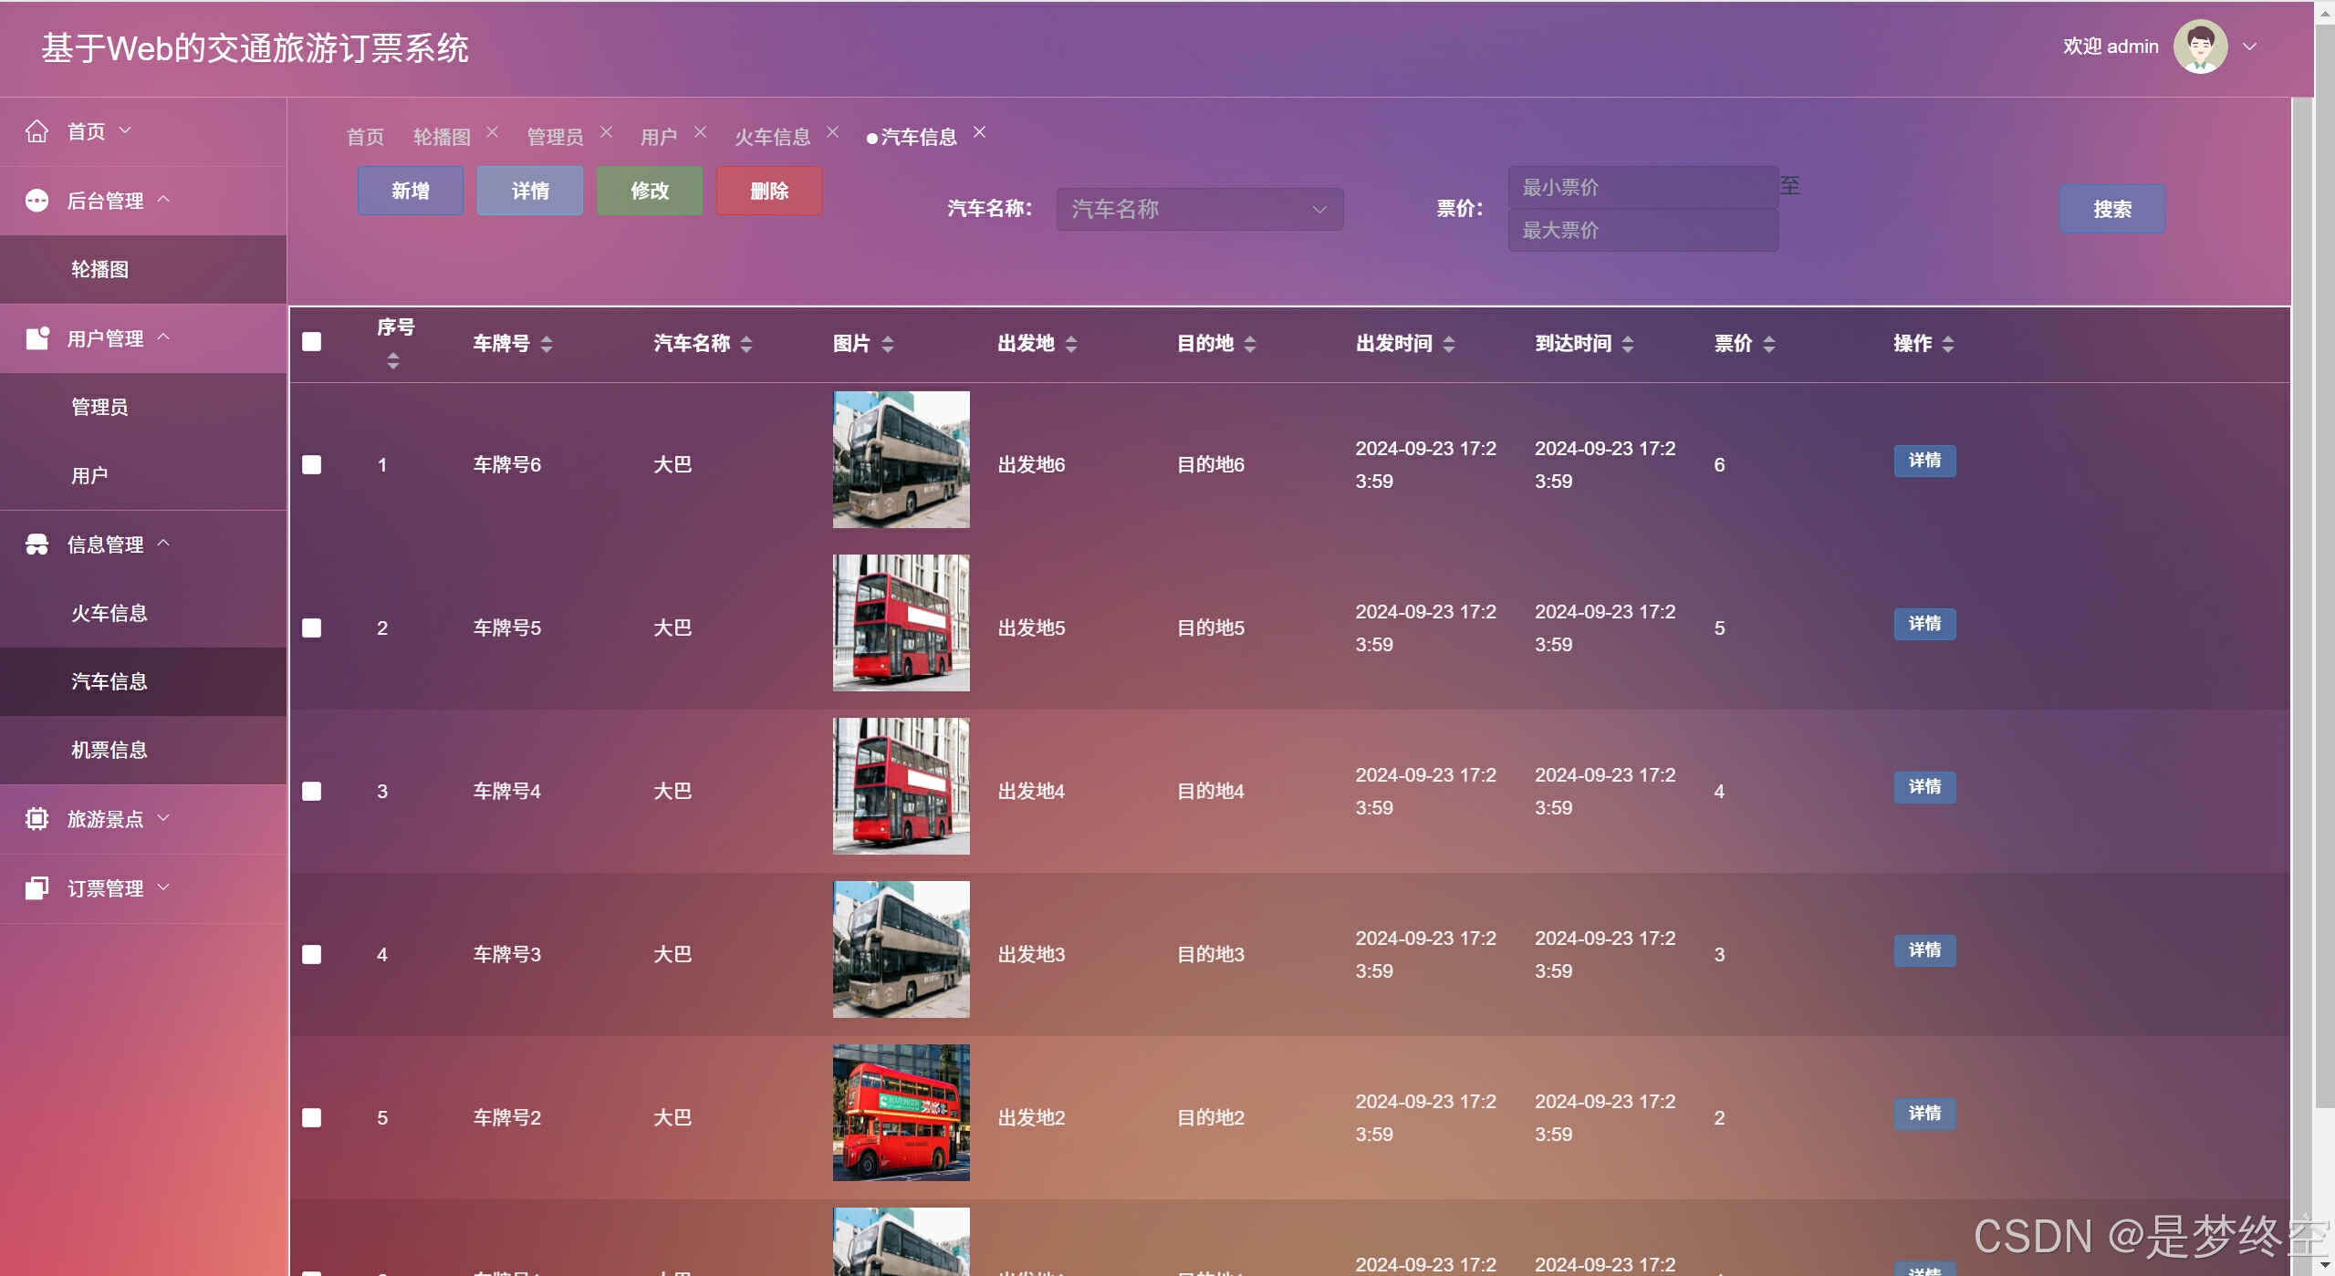Sort by 票价 column arrows
2335x1276 pixels.
point(1769,344)
